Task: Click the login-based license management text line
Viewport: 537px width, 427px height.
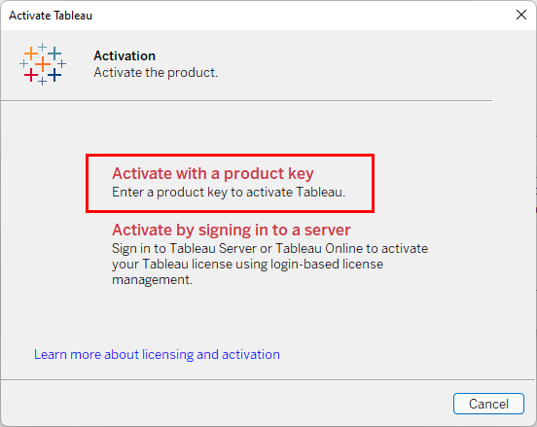Action: pos(248,264)
